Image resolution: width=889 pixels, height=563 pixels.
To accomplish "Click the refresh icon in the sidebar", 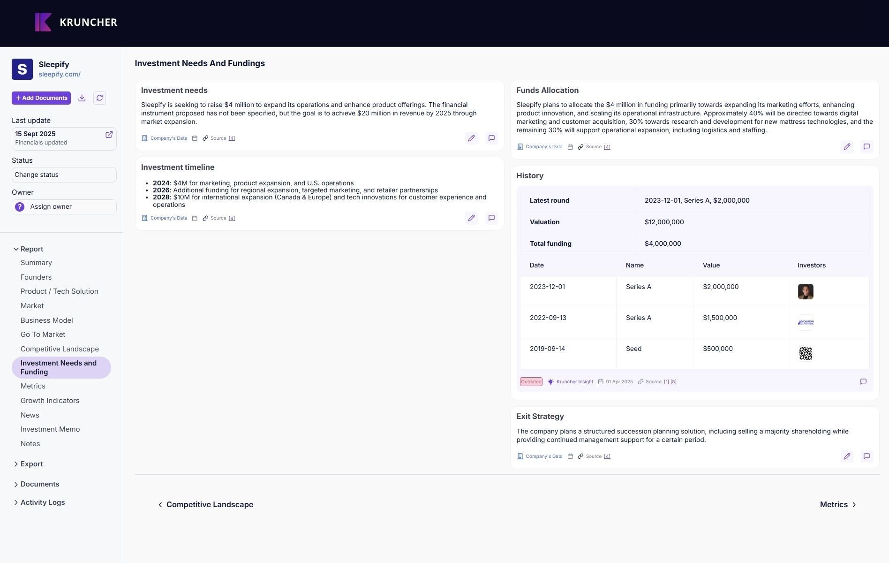I will tap(99, 98).
